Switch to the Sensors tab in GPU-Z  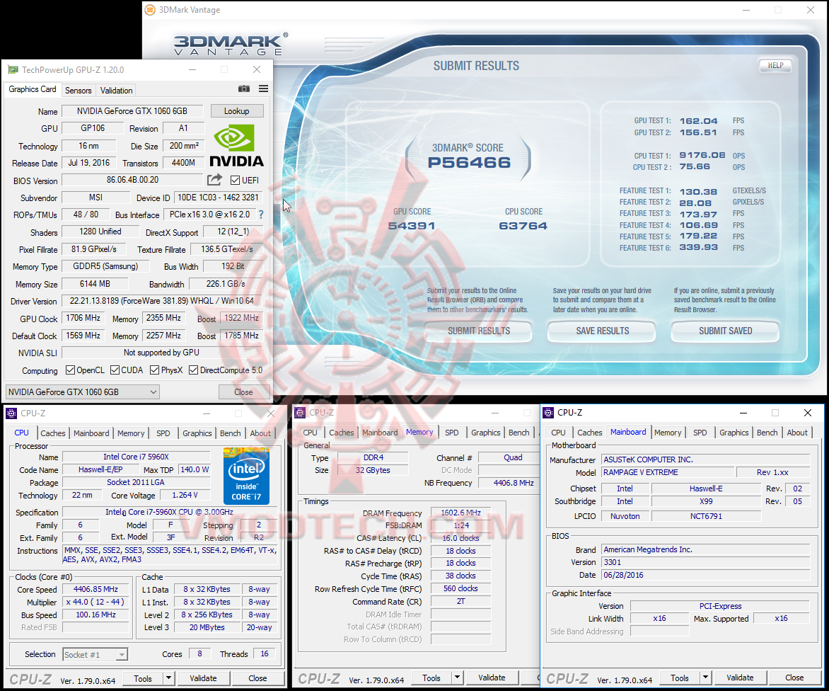78,90
